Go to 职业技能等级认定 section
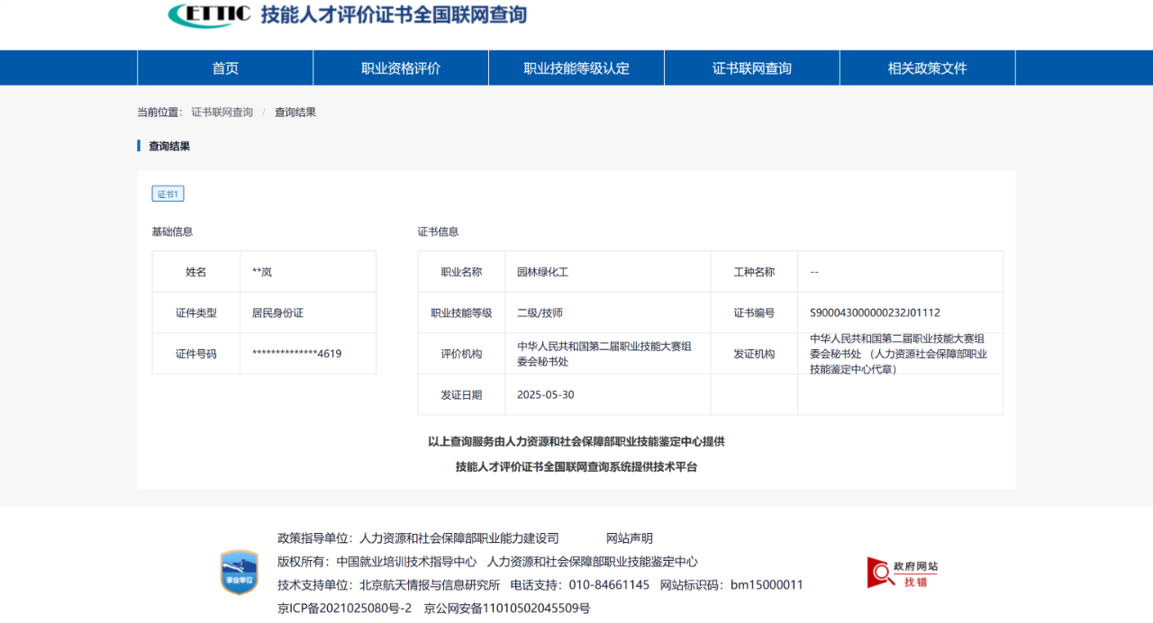The image size is (1153, 623). pyautogui.click(x=576, y=68)
